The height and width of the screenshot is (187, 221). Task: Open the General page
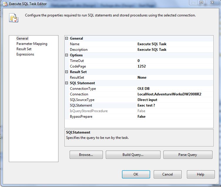22,38
